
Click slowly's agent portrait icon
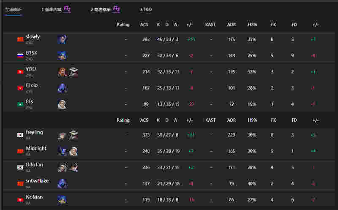coord(62,39)
